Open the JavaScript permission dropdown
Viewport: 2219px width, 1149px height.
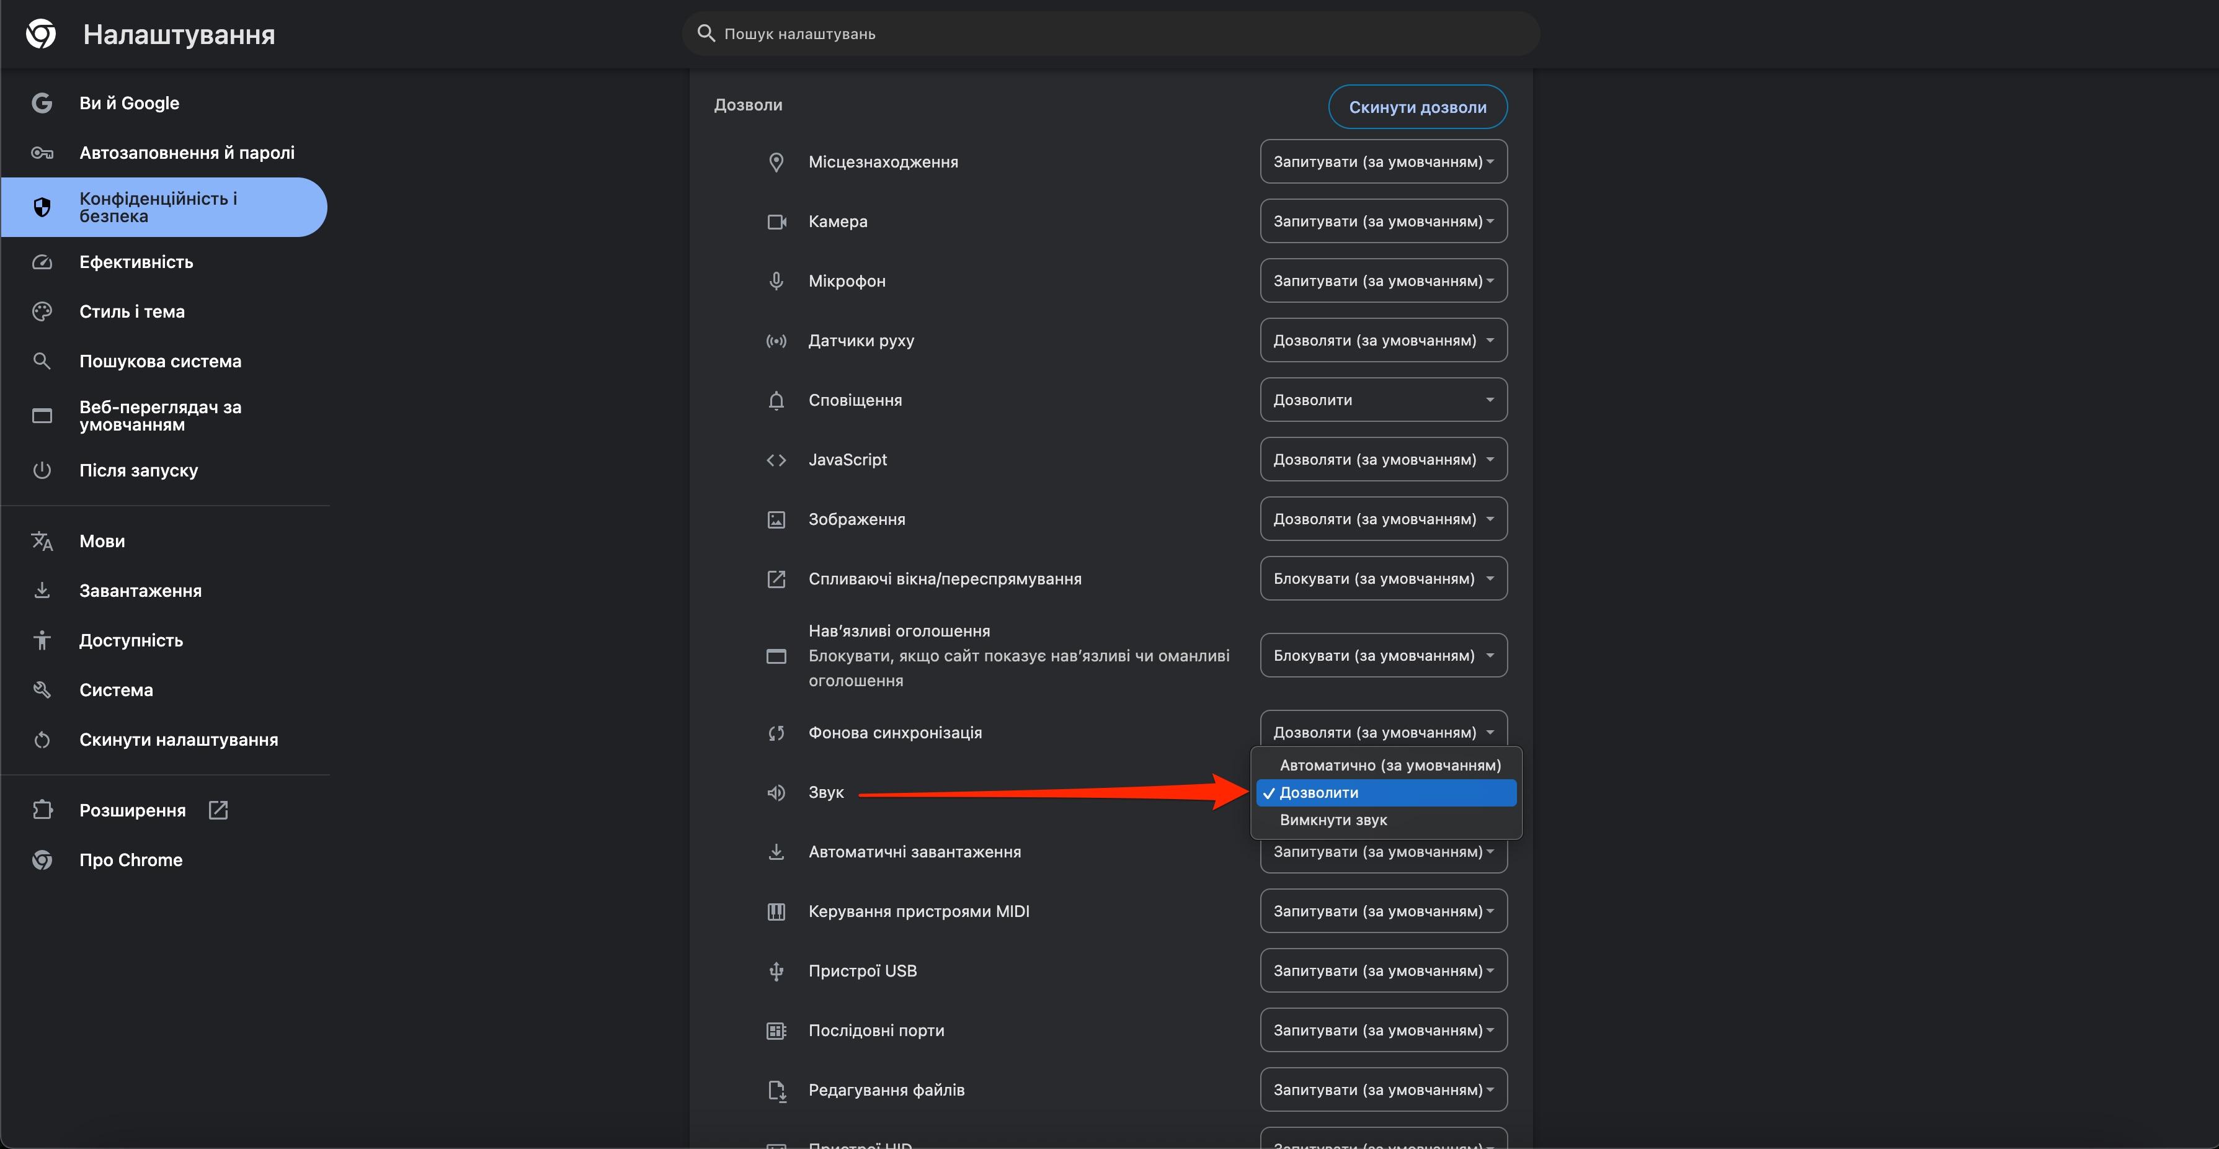(1384, 458)
